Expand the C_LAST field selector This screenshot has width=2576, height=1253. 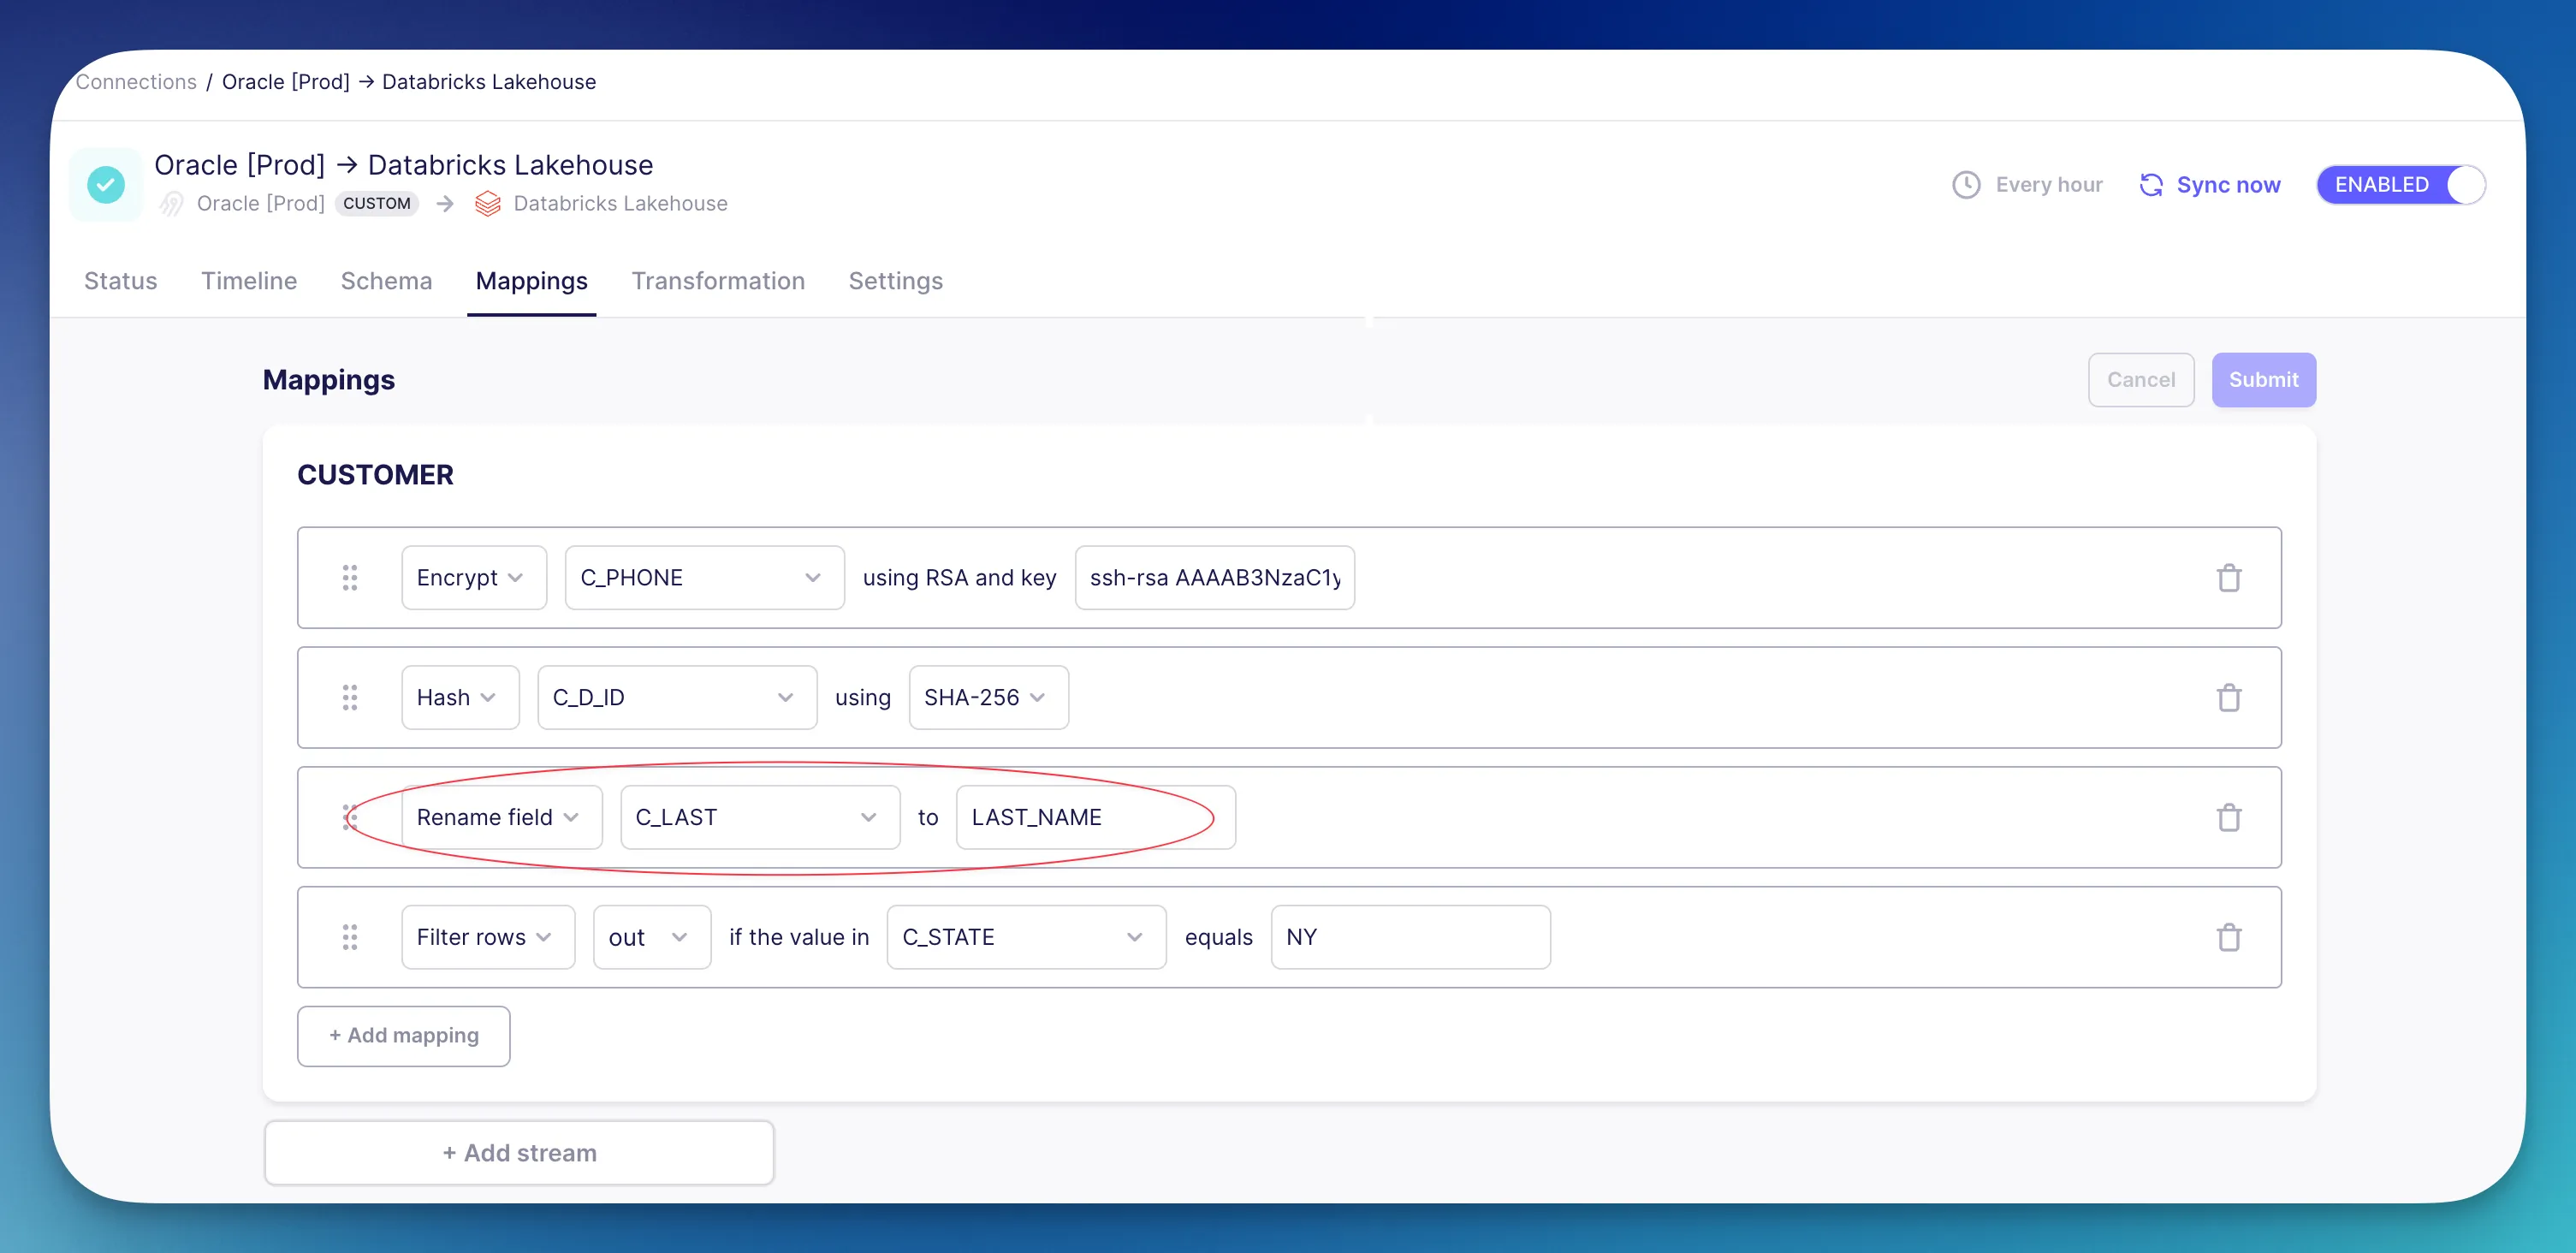pos(759,818)
